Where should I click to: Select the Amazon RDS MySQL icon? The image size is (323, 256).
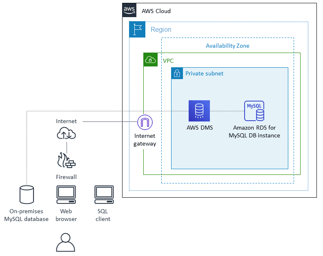point(254,111)
